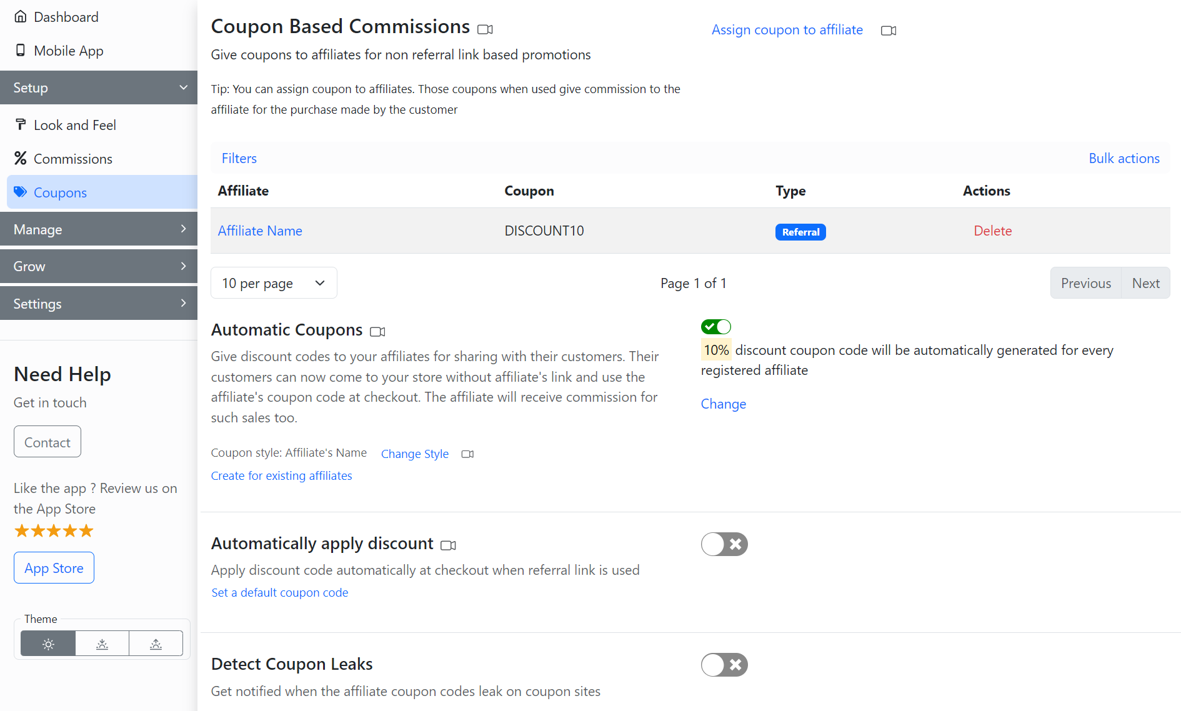Screen dimensions: 1181x711
Task: Select the sunrise theme button
Action: 156,644
